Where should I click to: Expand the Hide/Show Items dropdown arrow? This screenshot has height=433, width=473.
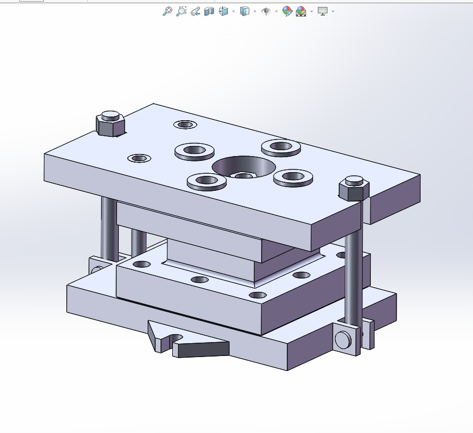276,11
